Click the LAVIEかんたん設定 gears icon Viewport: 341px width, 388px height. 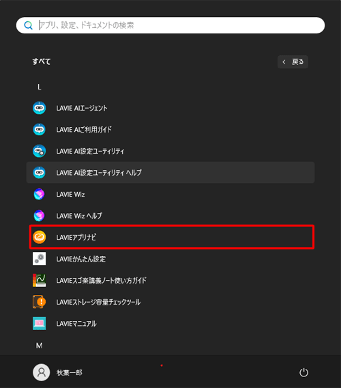coord(40,259)
